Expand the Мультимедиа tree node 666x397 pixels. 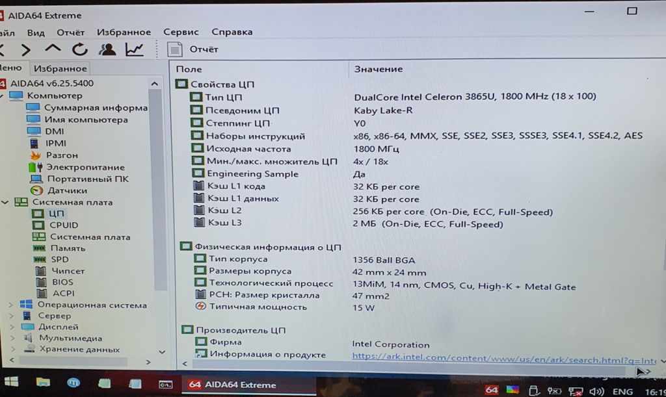tap(12, 338)
